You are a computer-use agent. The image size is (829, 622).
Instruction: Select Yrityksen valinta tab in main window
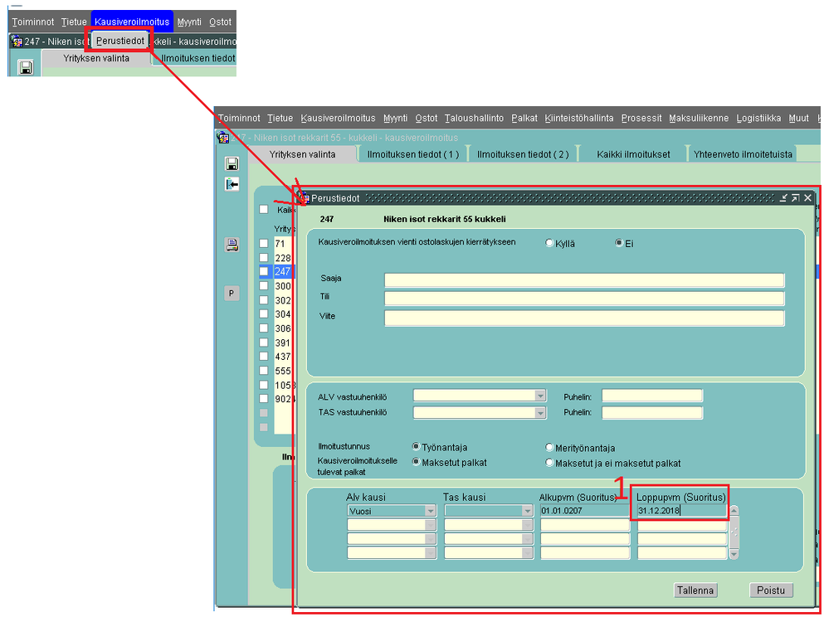pos(302,154)
